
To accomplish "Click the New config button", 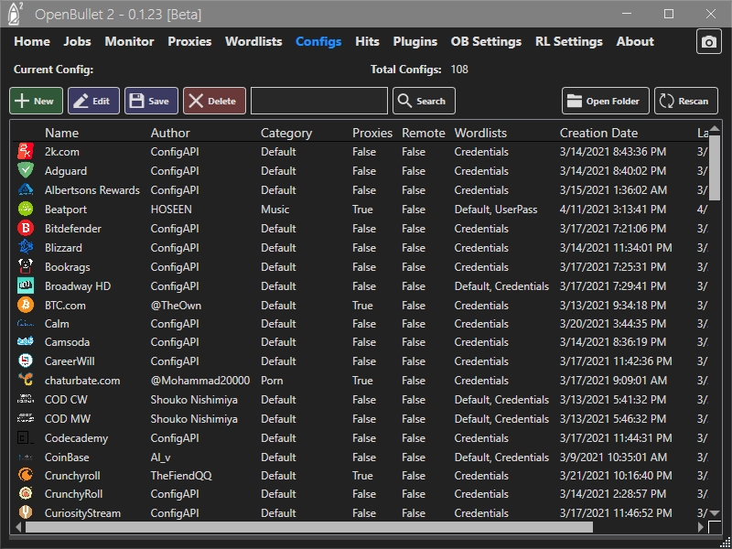I will pyautogui.click(x=36, y=101).
